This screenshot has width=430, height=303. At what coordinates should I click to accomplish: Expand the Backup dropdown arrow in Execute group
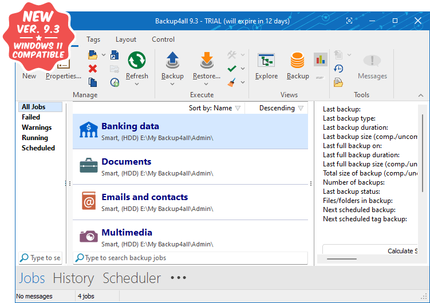point(172,84)
